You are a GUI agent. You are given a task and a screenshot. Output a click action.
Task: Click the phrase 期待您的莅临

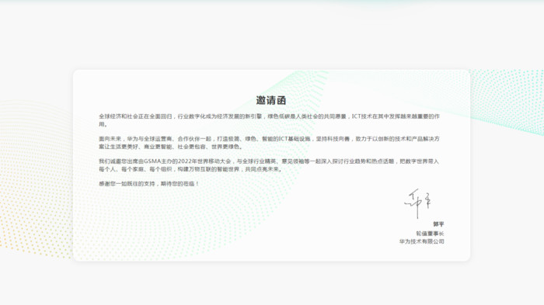click(x=178, y=184)
